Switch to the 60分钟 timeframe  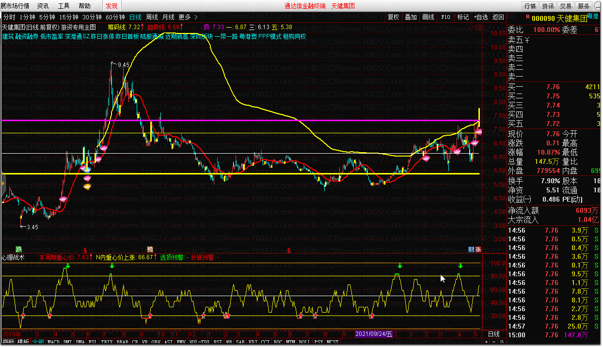click(x=115, y=17)
